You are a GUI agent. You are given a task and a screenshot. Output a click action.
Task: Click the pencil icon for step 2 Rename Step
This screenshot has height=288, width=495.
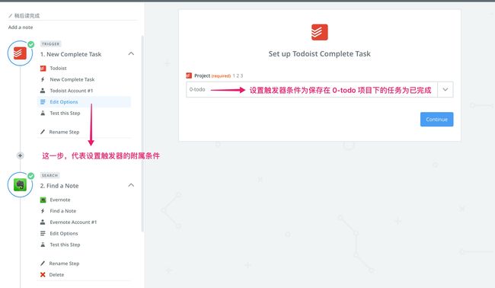pos(43,264)
